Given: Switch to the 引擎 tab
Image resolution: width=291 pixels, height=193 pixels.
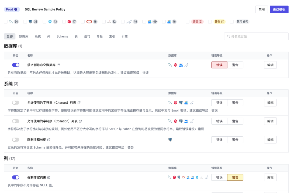Looking at the screenshot, I should click(124, 37).
